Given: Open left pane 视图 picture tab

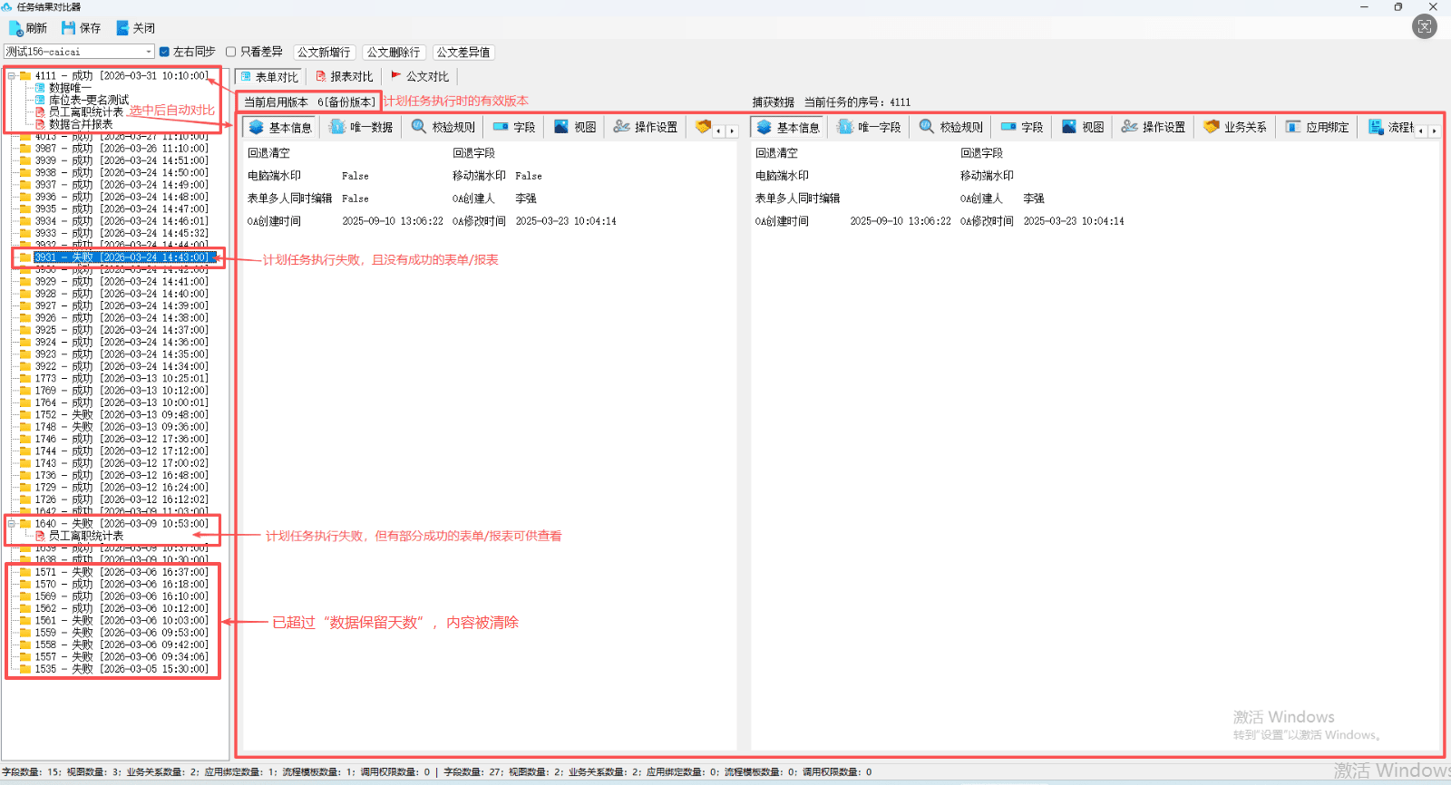Looking at the screenshot, I should pos(575,127).
